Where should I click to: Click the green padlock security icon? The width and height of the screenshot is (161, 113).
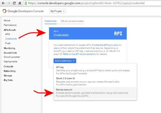pyautogui.click(x=26, y=3)
